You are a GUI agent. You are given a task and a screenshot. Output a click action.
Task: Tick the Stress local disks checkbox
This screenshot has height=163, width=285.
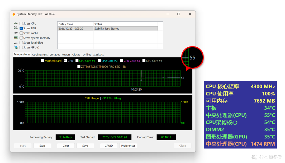21,43
